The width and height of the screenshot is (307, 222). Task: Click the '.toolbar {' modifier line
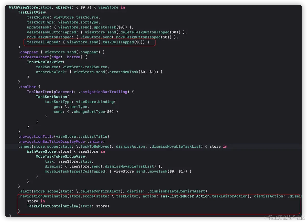29,87
